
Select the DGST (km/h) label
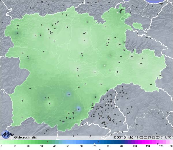(x=124, y=137)
